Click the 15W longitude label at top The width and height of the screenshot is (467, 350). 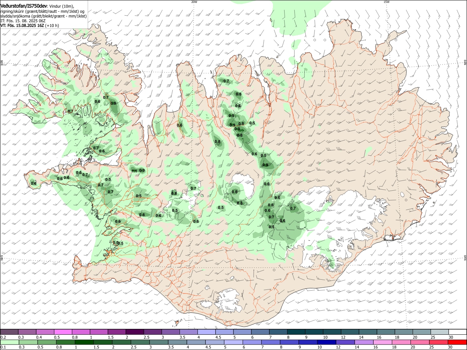(386, 2)
